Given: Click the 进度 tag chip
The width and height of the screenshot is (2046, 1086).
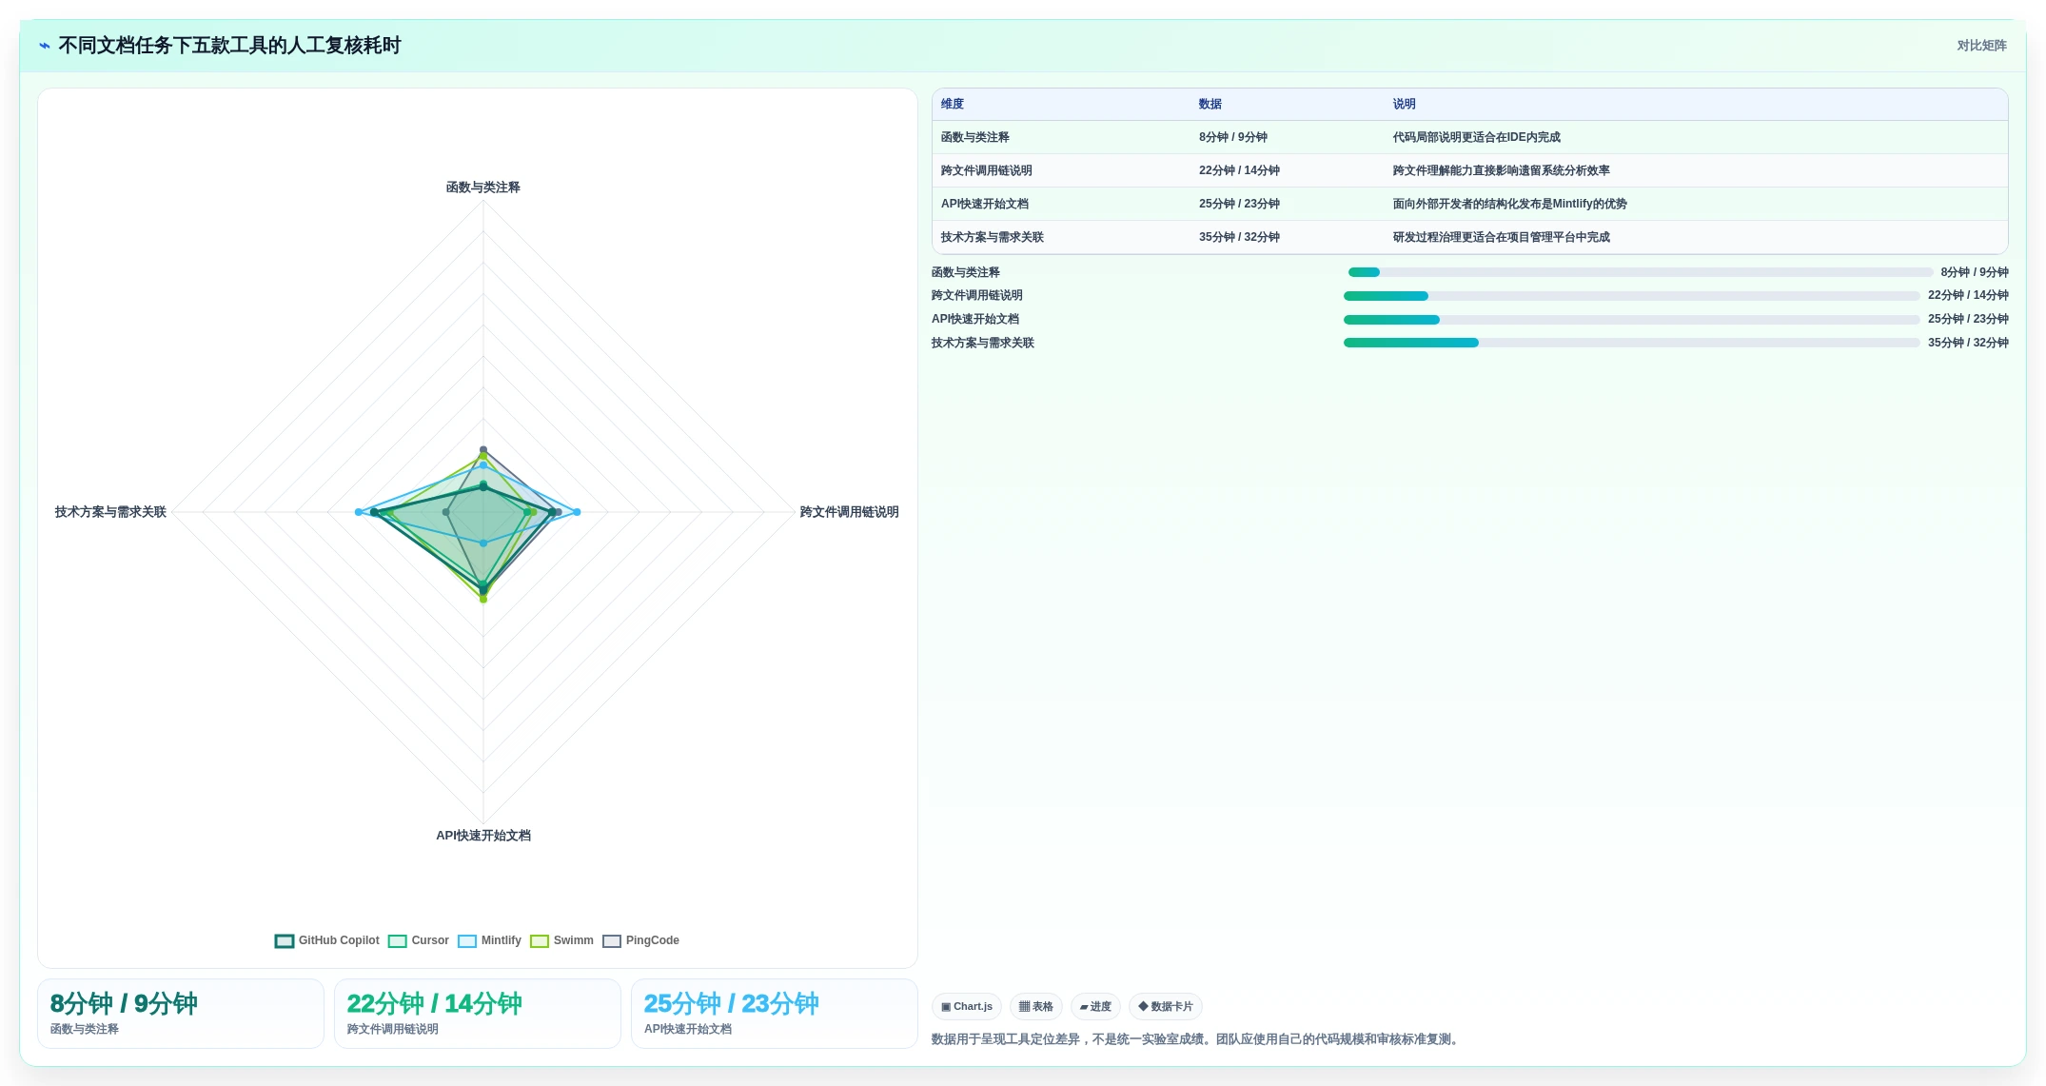Looking at the screenshot, I should coord(1095,1006).
